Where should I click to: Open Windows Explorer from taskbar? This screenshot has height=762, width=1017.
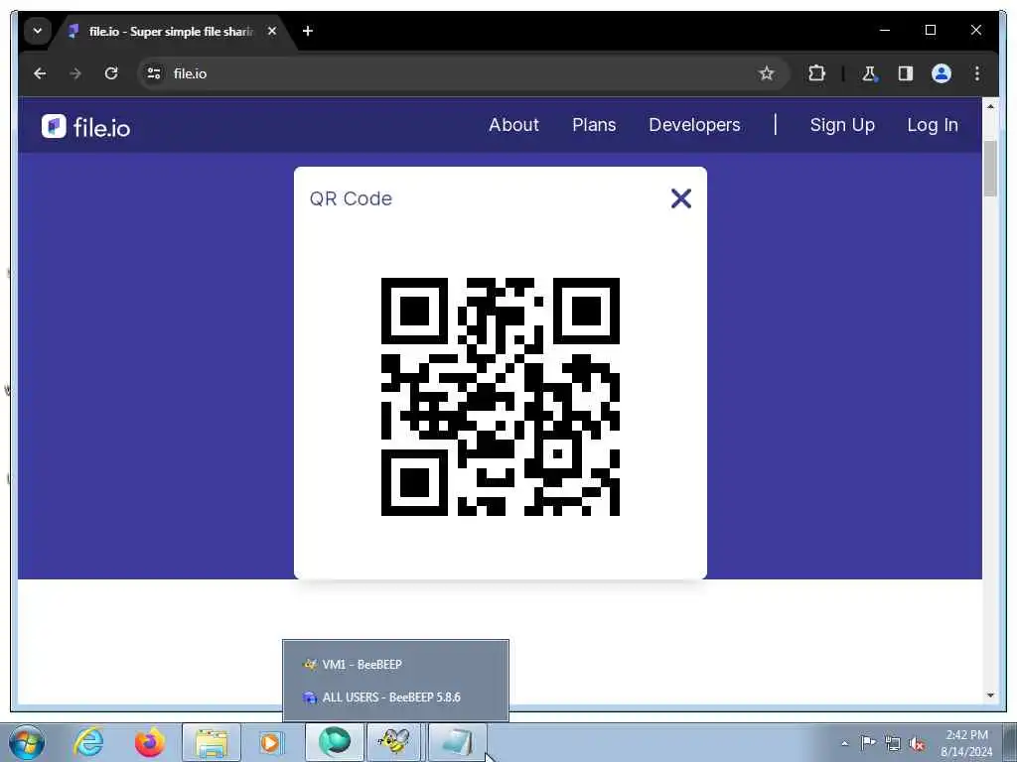point(212,742)
